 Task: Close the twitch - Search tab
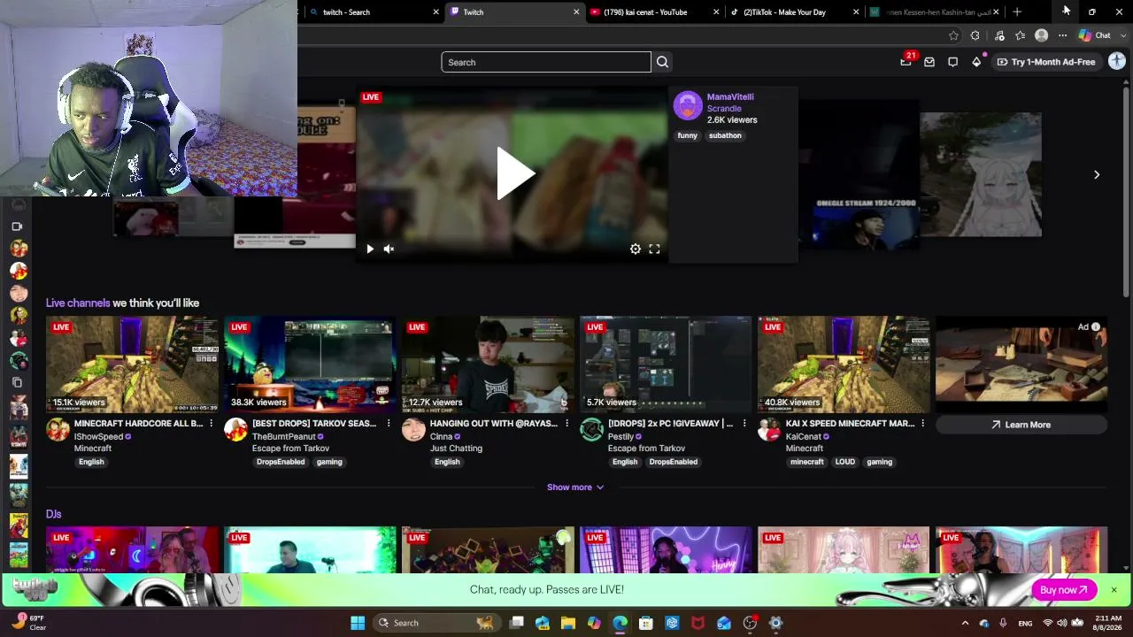click(435, 12)
